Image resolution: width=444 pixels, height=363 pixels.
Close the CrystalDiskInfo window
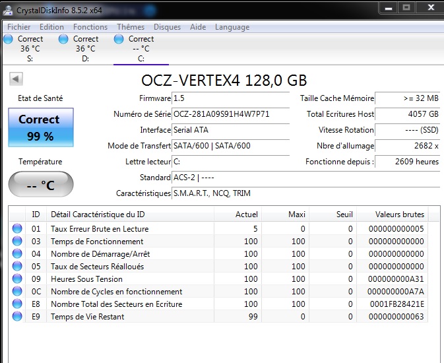click(431, 8)
